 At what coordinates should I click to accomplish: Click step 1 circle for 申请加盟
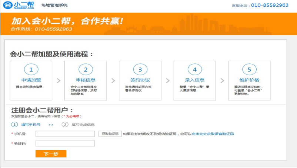(31, 69)
